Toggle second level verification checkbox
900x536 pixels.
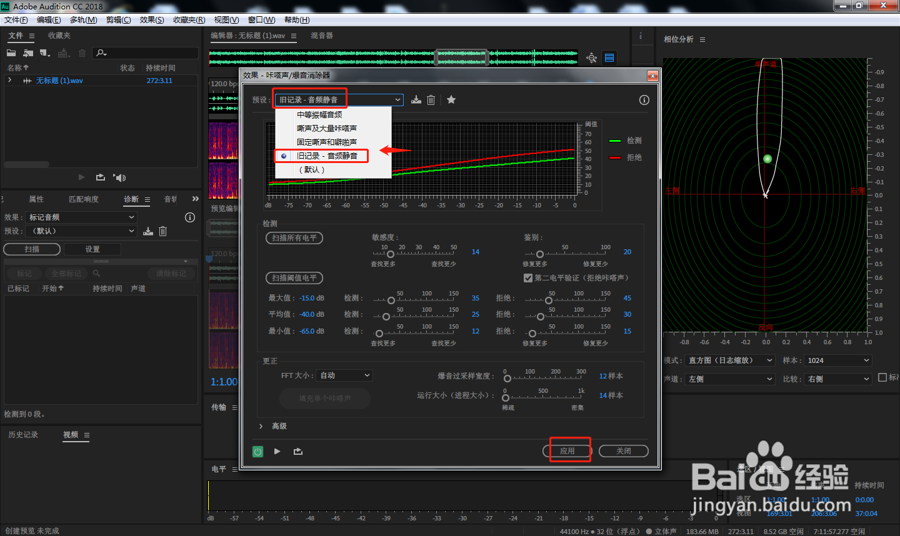point(528,278)
